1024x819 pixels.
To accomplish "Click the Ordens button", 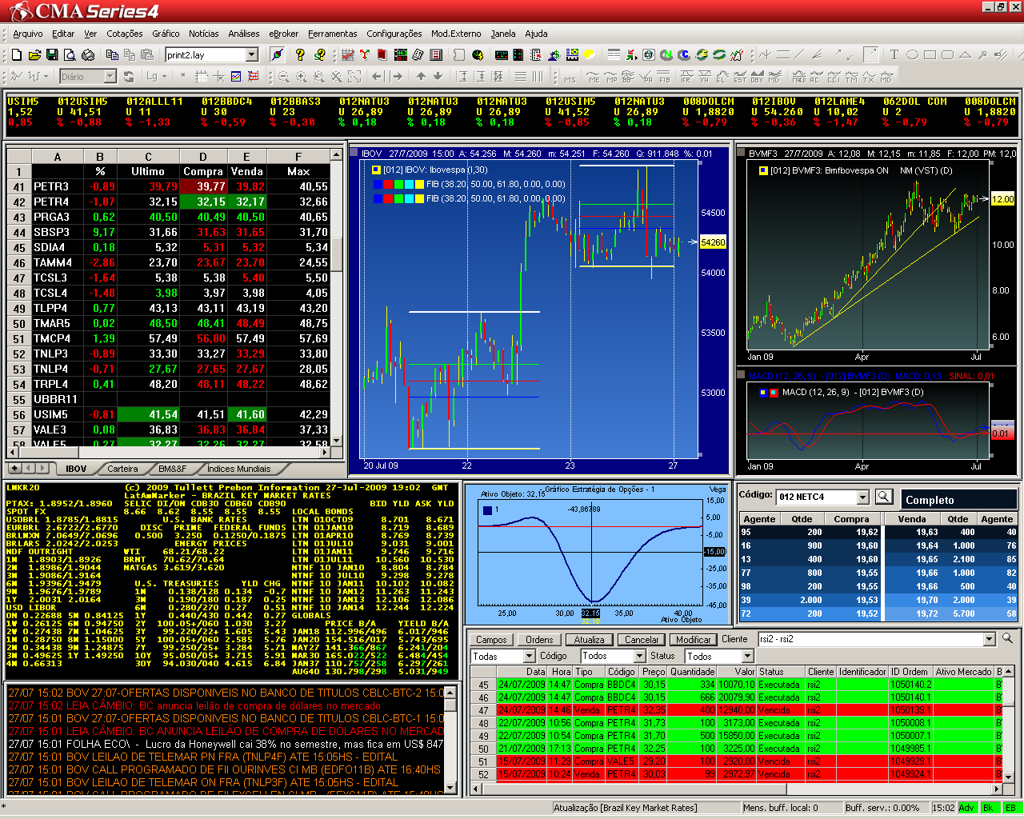I will coord(539,639).
